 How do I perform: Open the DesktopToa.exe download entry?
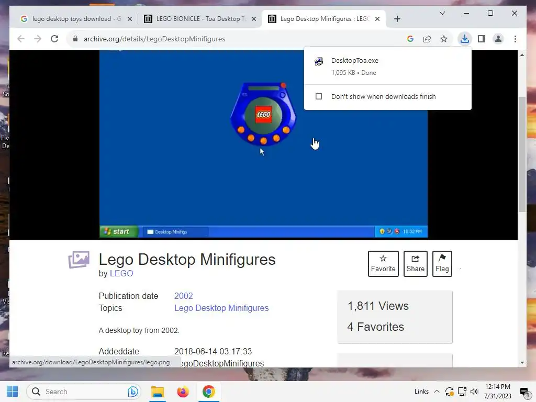[388, 66]
